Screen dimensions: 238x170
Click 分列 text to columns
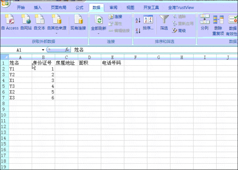coord(205,22)
